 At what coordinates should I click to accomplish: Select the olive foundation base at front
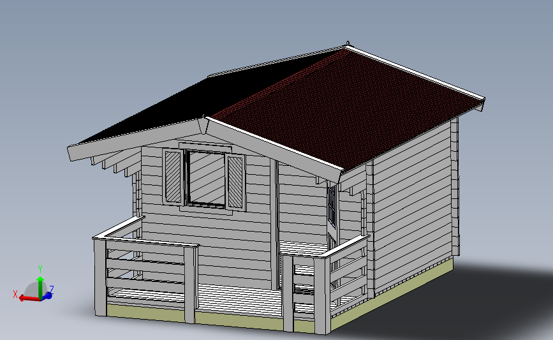pyautogui.click(x=212, y=318)
